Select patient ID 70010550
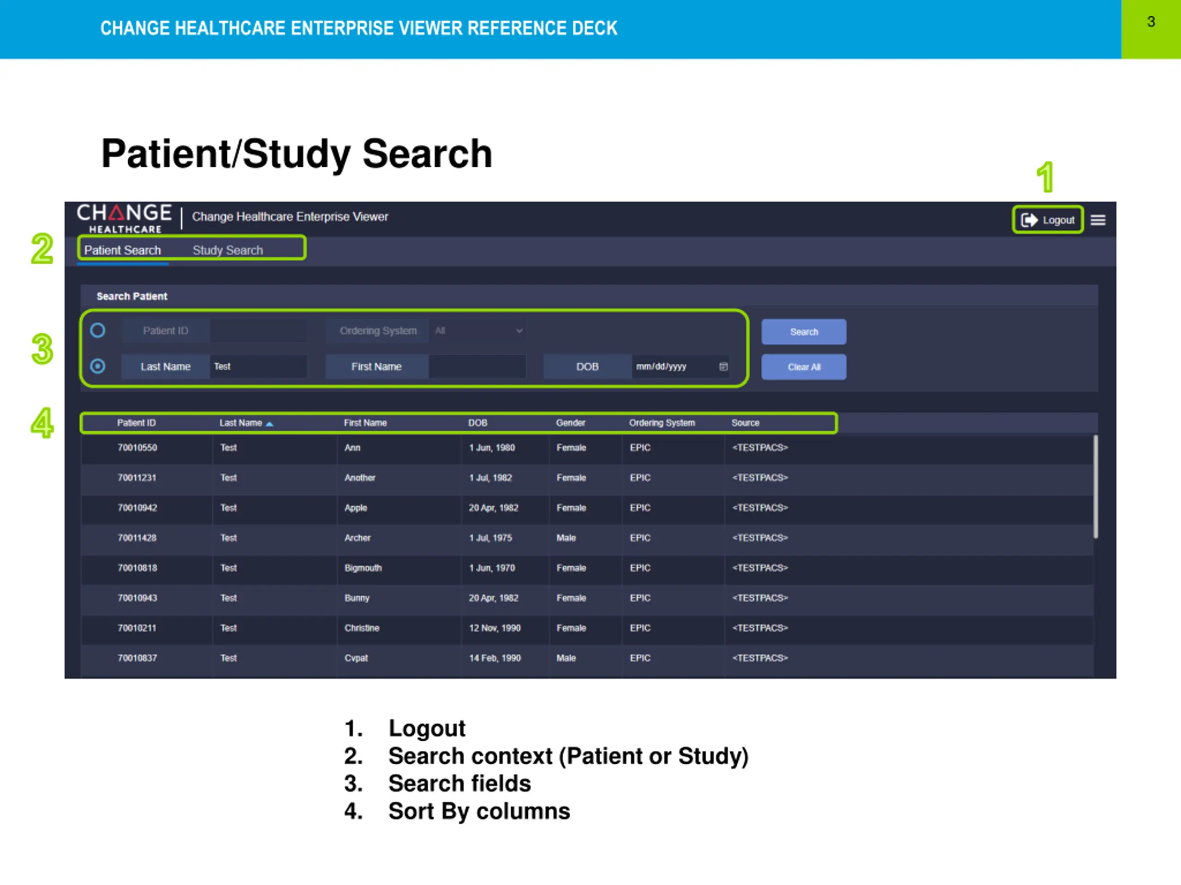Screen dimensions: 1181x885 pyautogui.click(x=137, y=448)
